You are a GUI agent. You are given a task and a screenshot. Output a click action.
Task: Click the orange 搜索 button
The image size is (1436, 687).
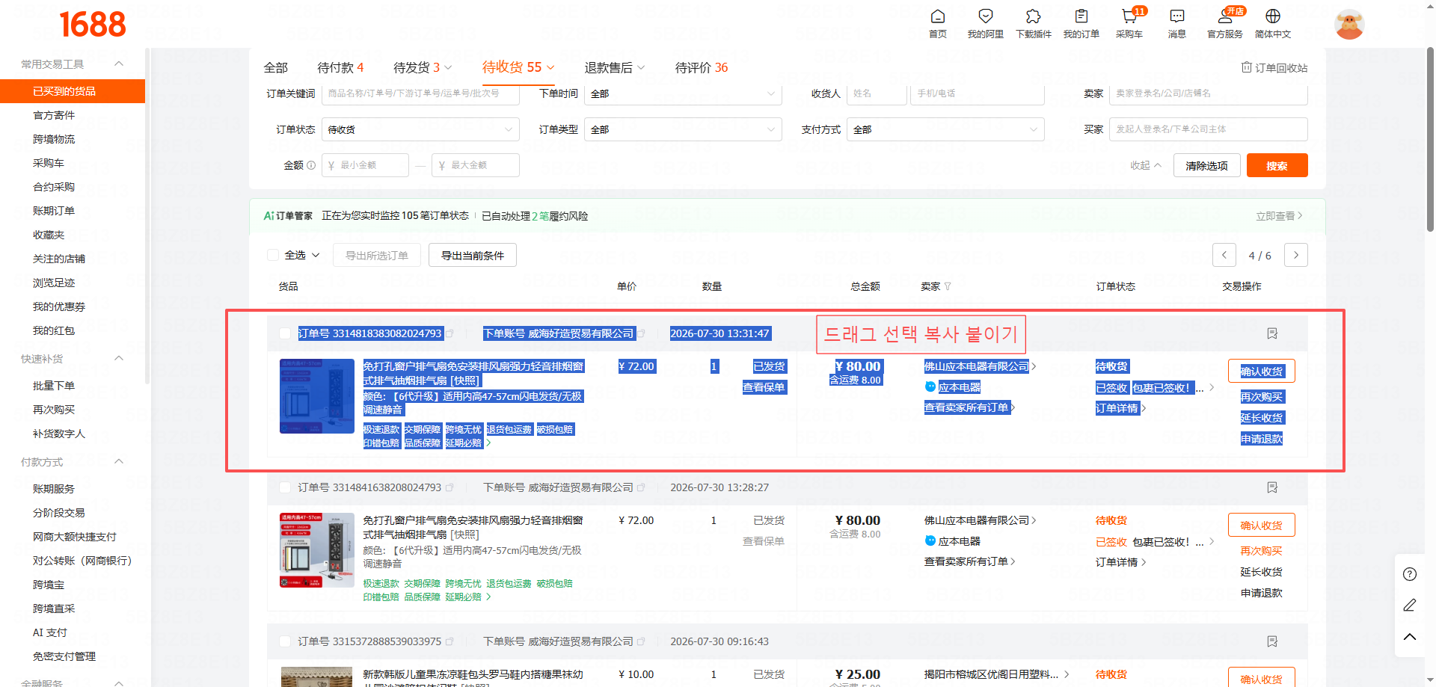point(1277,165)
